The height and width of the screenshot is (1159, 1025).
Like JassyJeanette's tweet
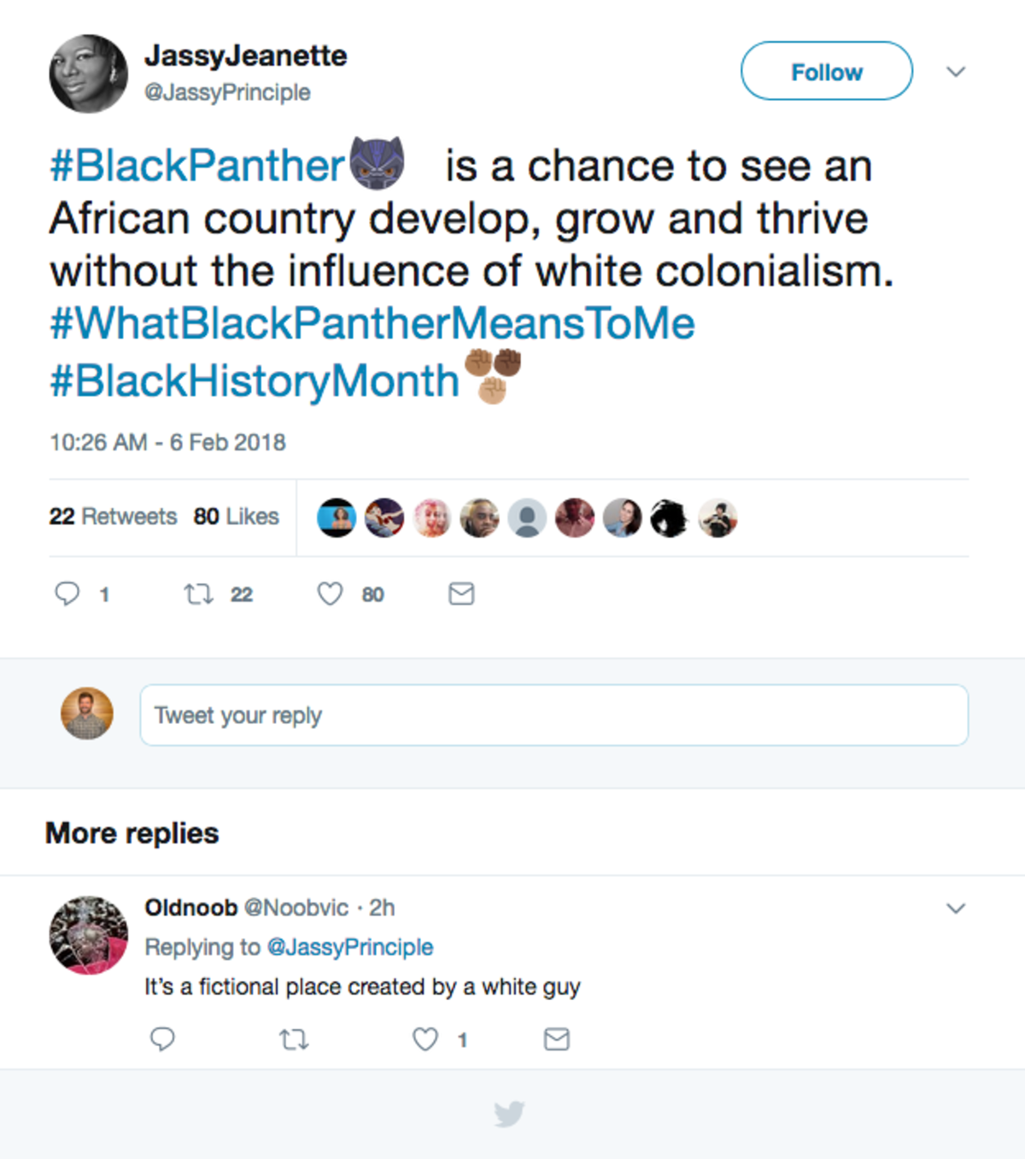click(x=328, y=592)
